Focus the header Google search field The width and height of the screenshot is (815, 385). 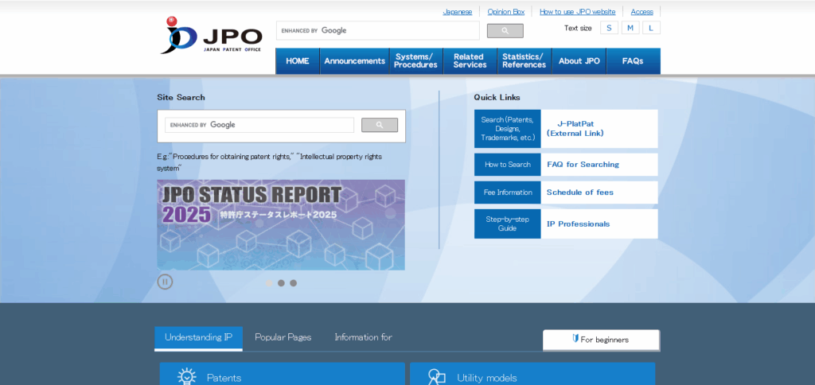click(378, 31)
